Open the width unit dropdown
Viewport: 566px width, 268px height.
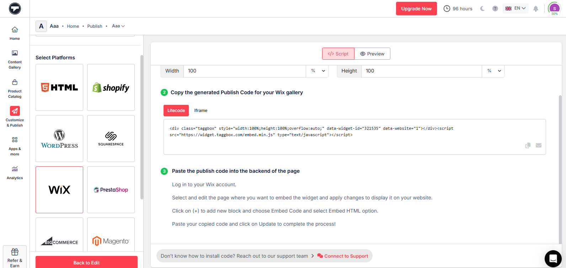pyautogui.click(x=317, y=71)
